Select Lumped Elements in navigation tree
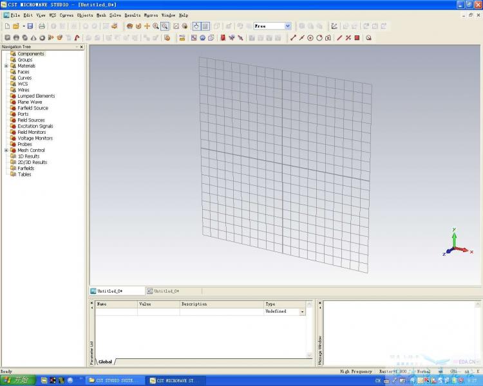 coord(36,96)
